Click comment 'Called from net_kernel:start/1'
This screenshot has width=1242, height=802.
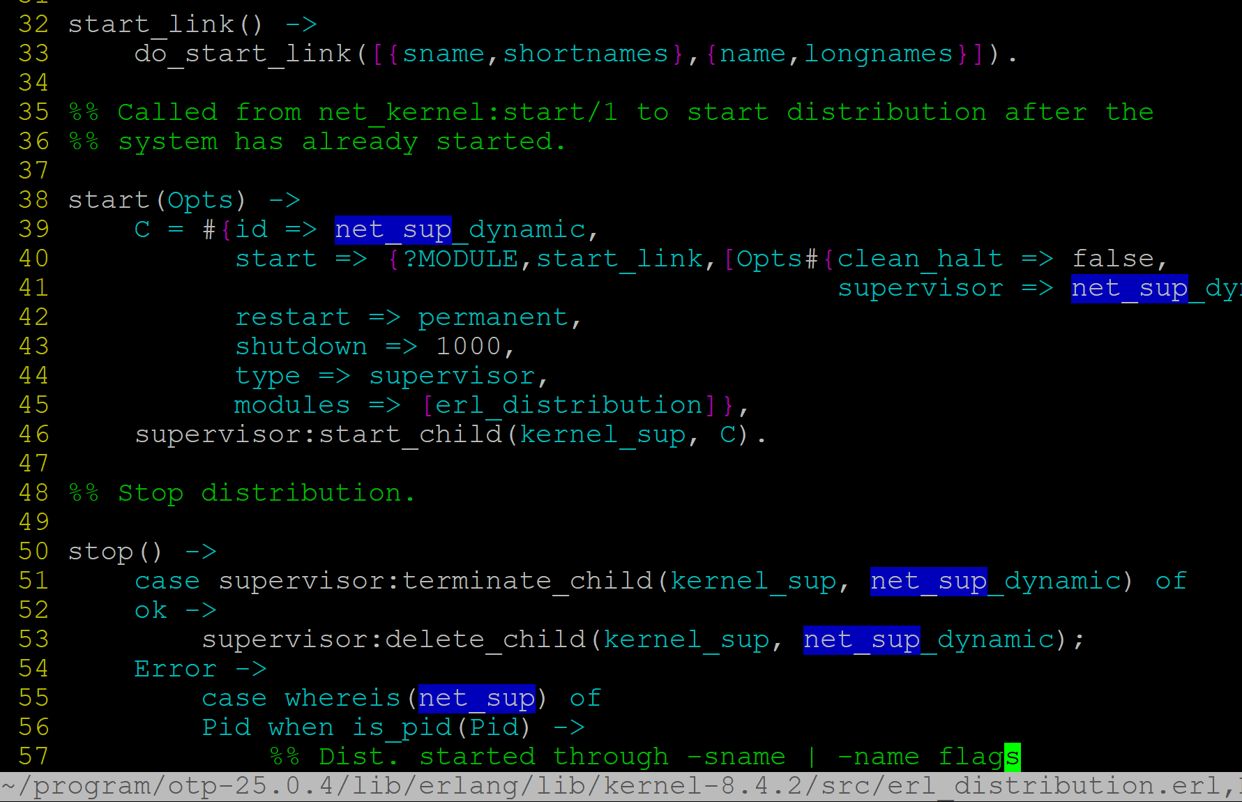click(368, 112)
